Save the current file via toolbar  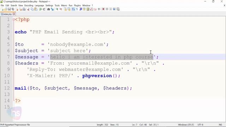9,9
